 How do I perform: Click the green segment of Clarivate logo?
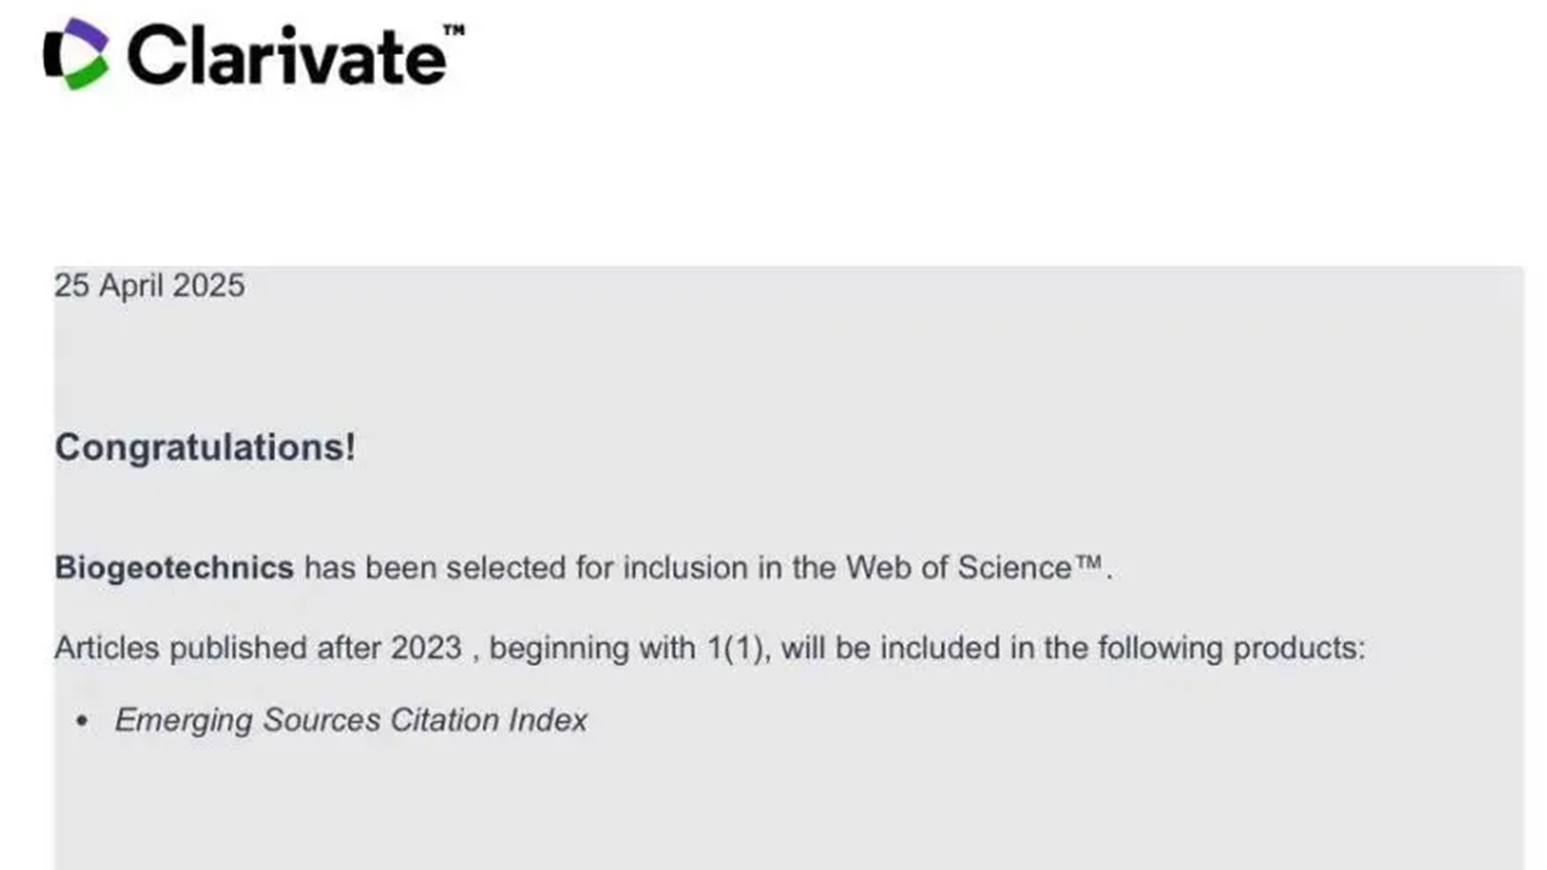[87, 73]
